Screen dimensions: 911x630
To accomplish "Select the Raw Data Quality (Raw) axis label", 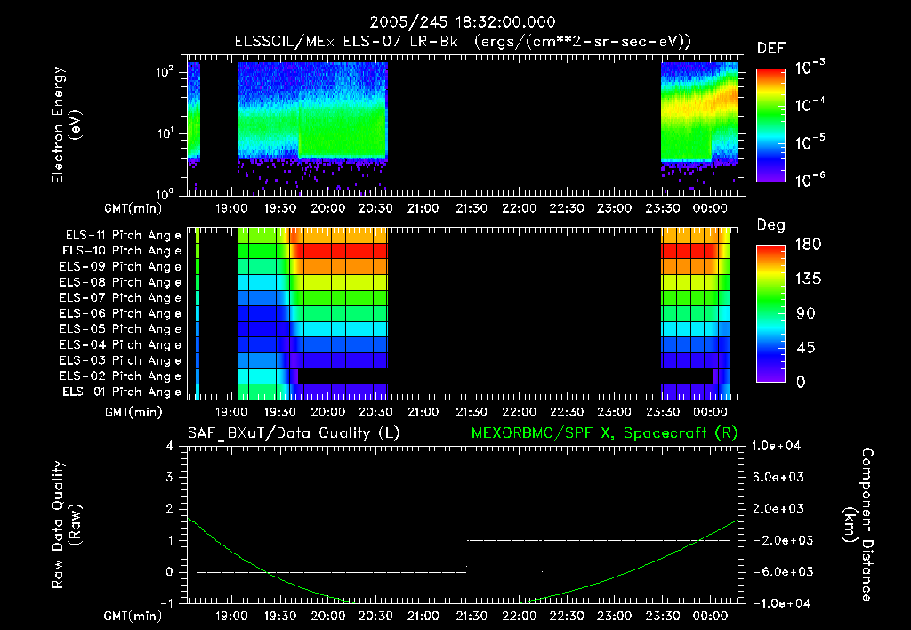I will click(66, 525).
